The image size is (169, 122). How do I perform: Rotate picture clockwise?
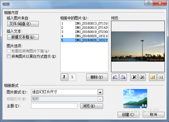pyautogui.click(x=123, y=77)
